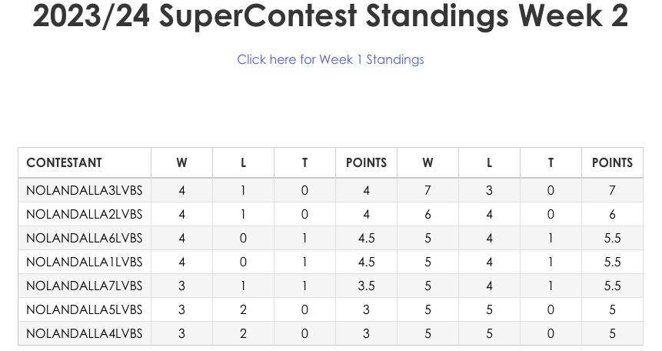Screen dimensions: 662x351
Task: Select contestant NOLANDALLA7LVBS
Action: click(84, 286)
